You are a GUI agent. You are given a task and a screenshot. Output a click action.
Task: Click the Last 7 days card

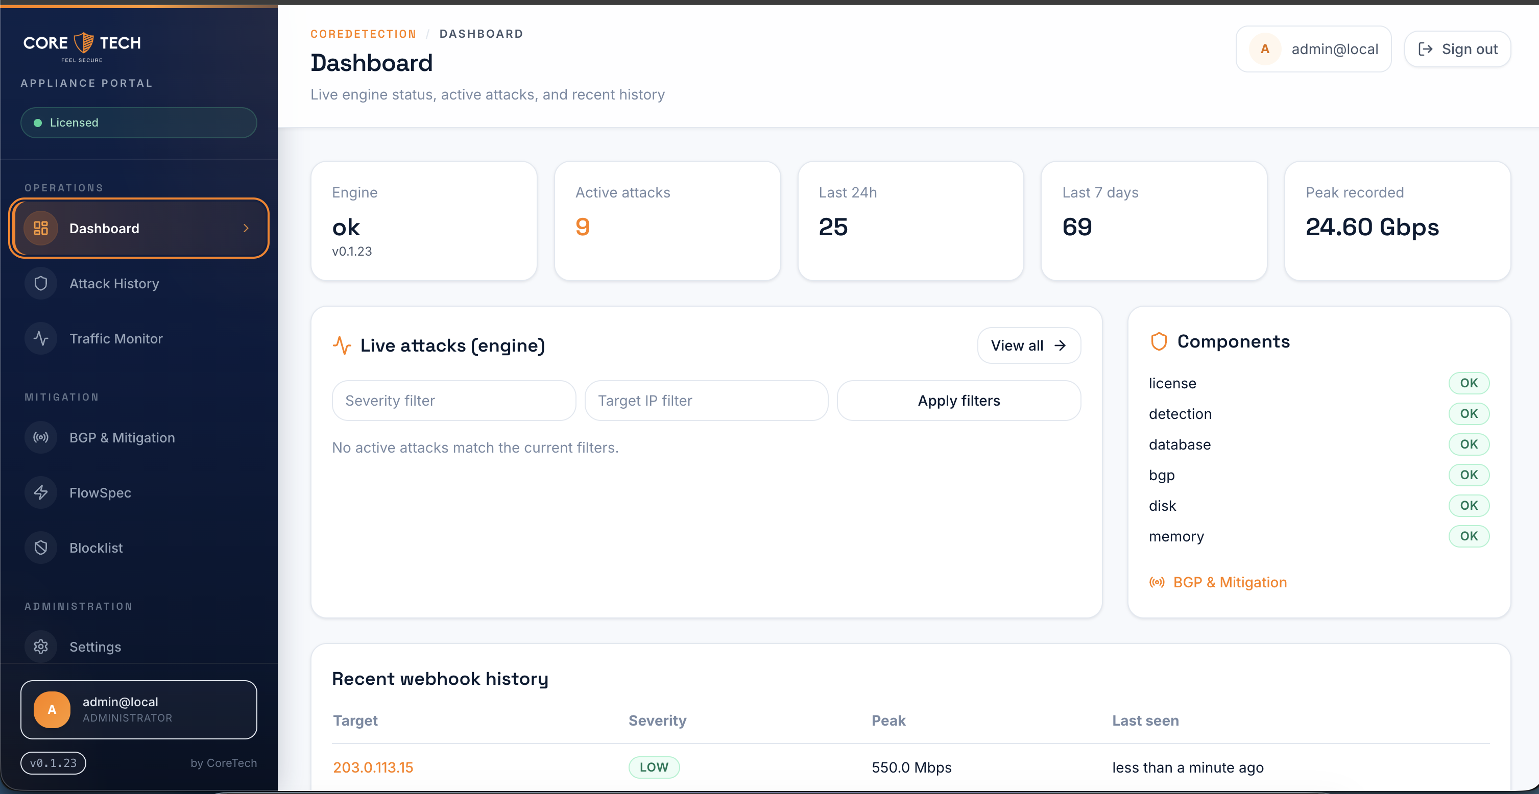pyautogui.click(x=1153, y=221)
